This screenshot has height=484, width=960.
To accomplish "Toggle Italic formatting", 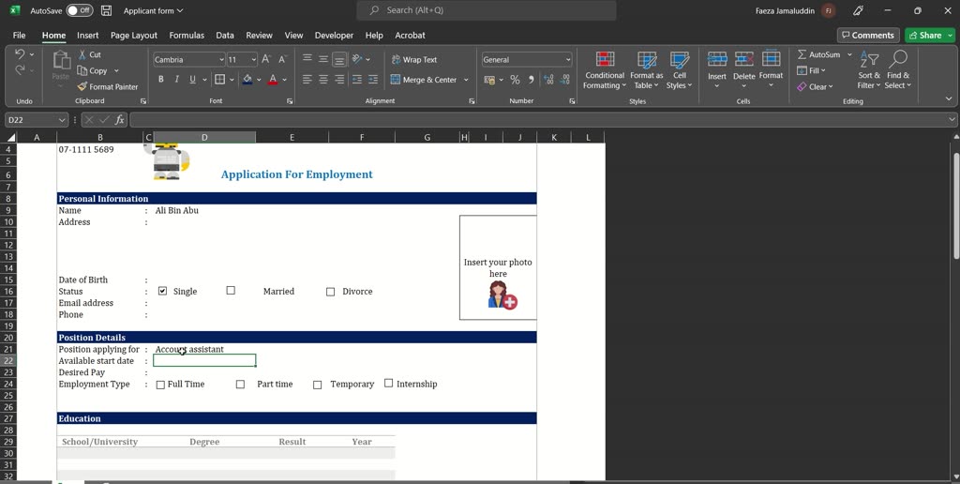I will click(176, 79).
